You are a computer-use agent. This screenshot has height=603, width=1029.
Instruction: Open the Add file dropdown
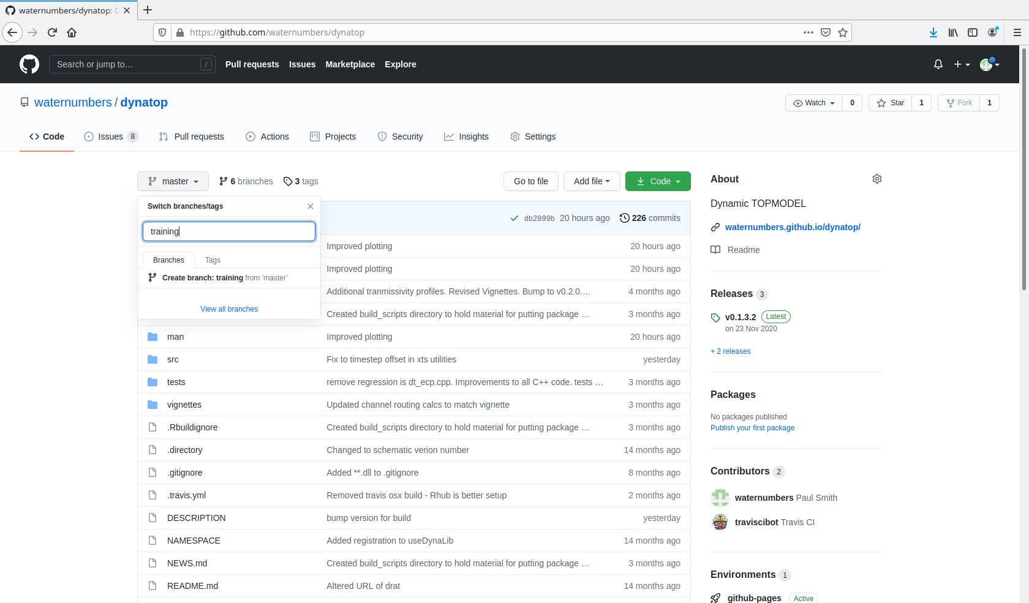pos(590,181)
